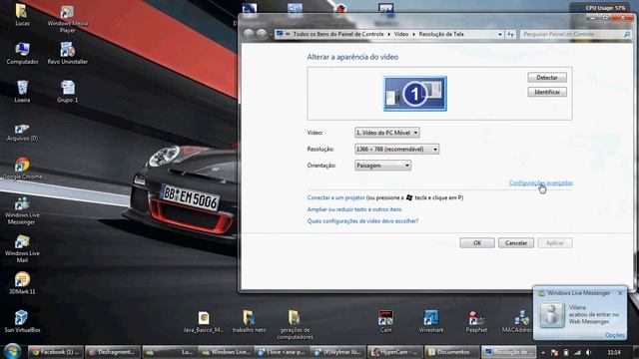Viewport: 639px width, 359px height.
Task: Close the Windows Live Messenger notification
Action: pyautogui.click(x=620, y=293)
